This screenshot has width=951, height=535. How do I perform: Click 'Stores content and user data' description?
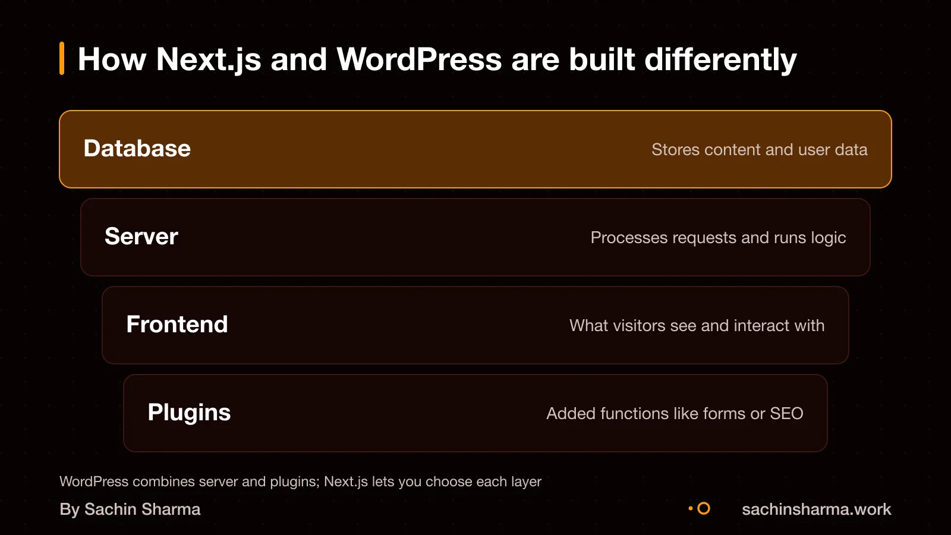point(760,150)
